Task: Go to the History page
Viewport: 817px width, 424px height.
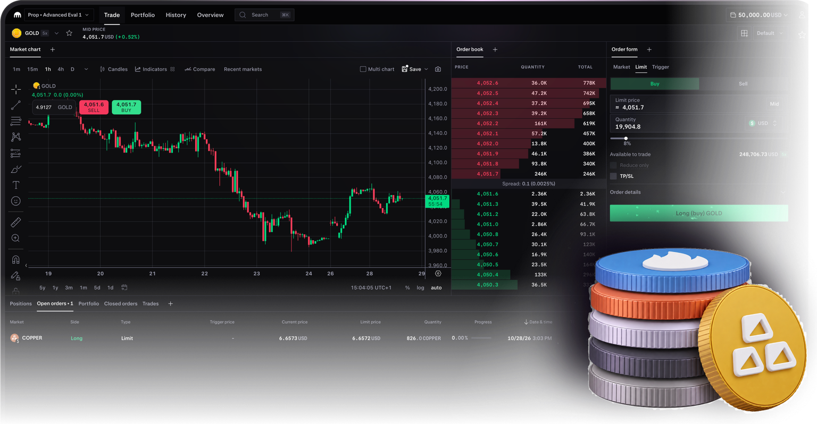Action: pyautogui.click(x=176, y=15)
